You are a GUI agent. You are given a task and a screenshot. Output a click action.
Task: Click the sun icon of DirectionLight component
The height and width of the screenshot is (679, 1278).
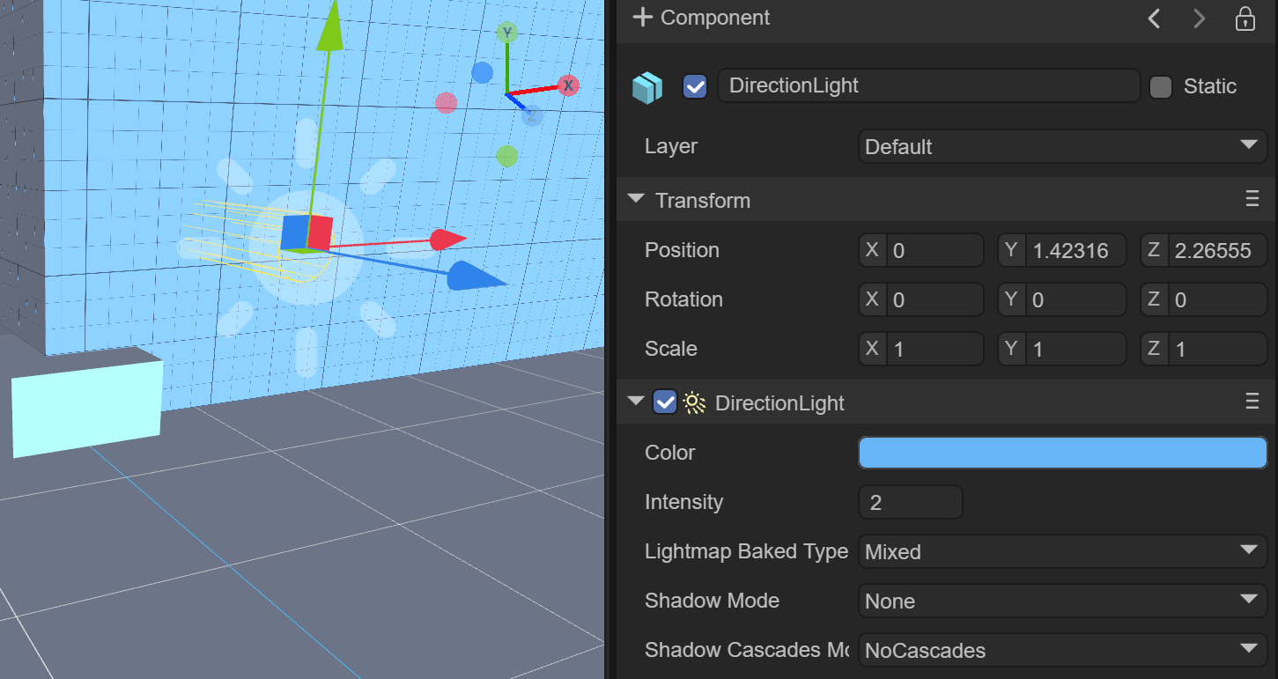pos(694,403)
